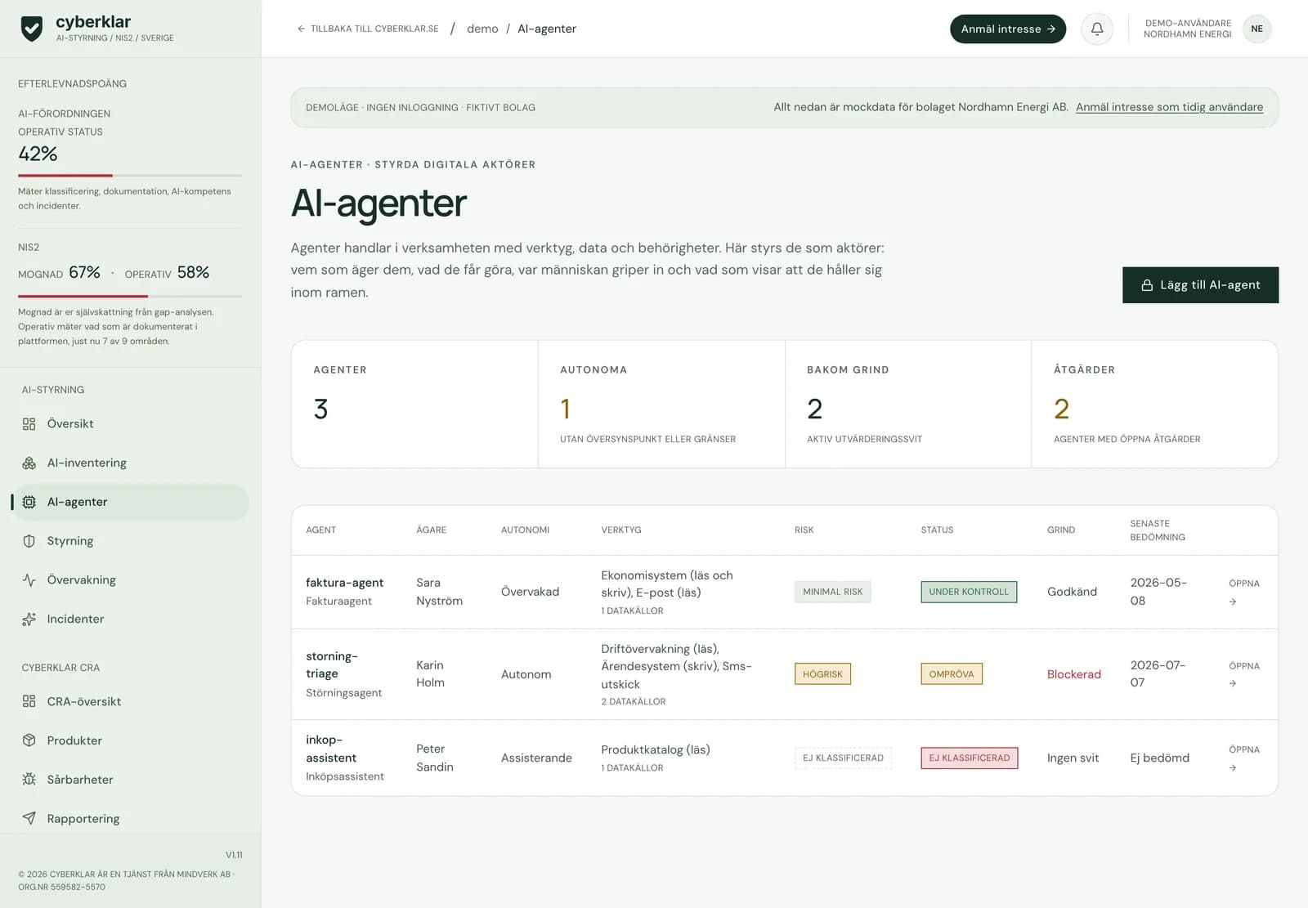Open CRA-översikt in Cyberklar CRA
This screenshot has height=908, width=1308.
coord(131,701)
